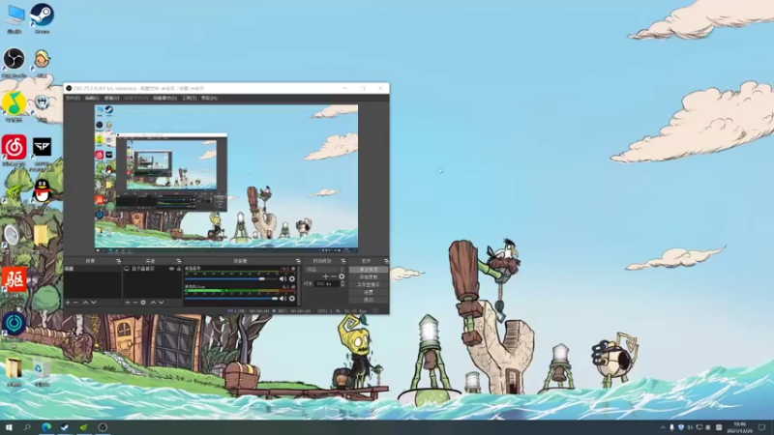Move the source up in the Sources panel
Viewport: 774px width, 435px height.
click(x=153, y=303)
